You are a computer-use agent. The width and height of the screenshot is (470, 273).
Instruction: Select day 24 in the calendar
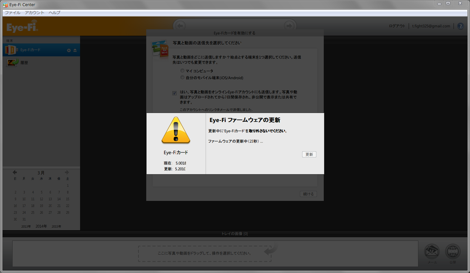(x=24, y=212)
